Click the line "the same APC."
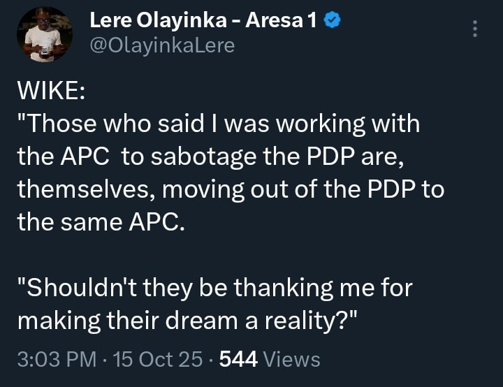This screenshot has height=387, width=503. pos(102,221)
